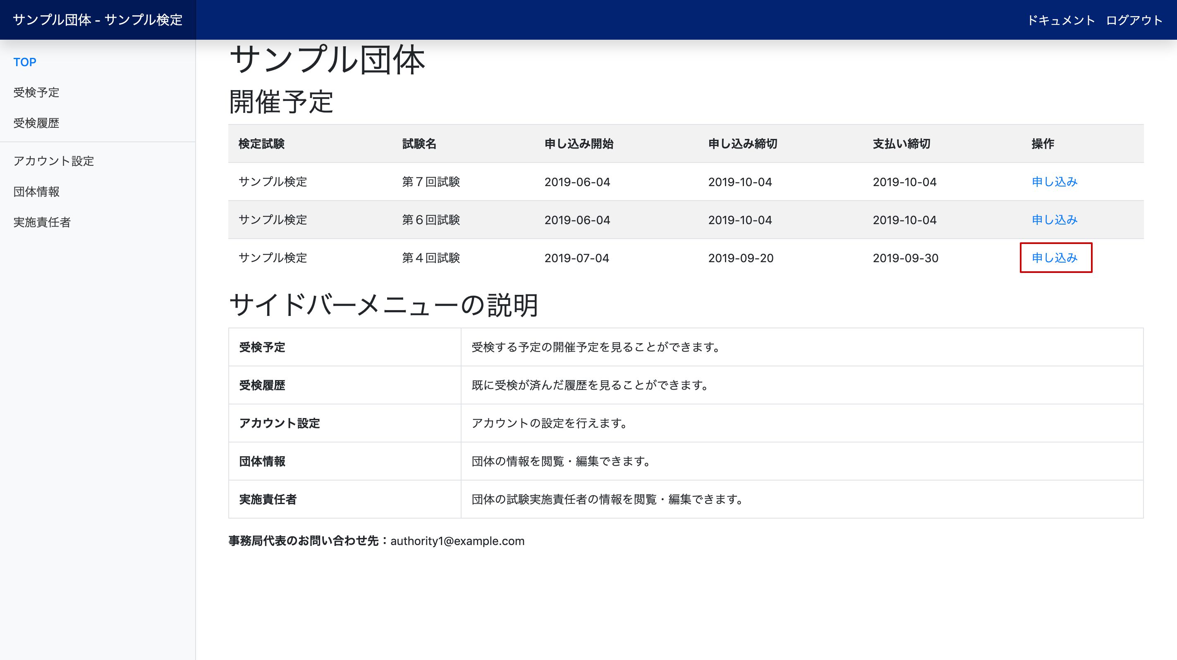Click the text 既に受検が済んだ履歴を見ることができます。
1177x660 pixels.
point(591,385)
